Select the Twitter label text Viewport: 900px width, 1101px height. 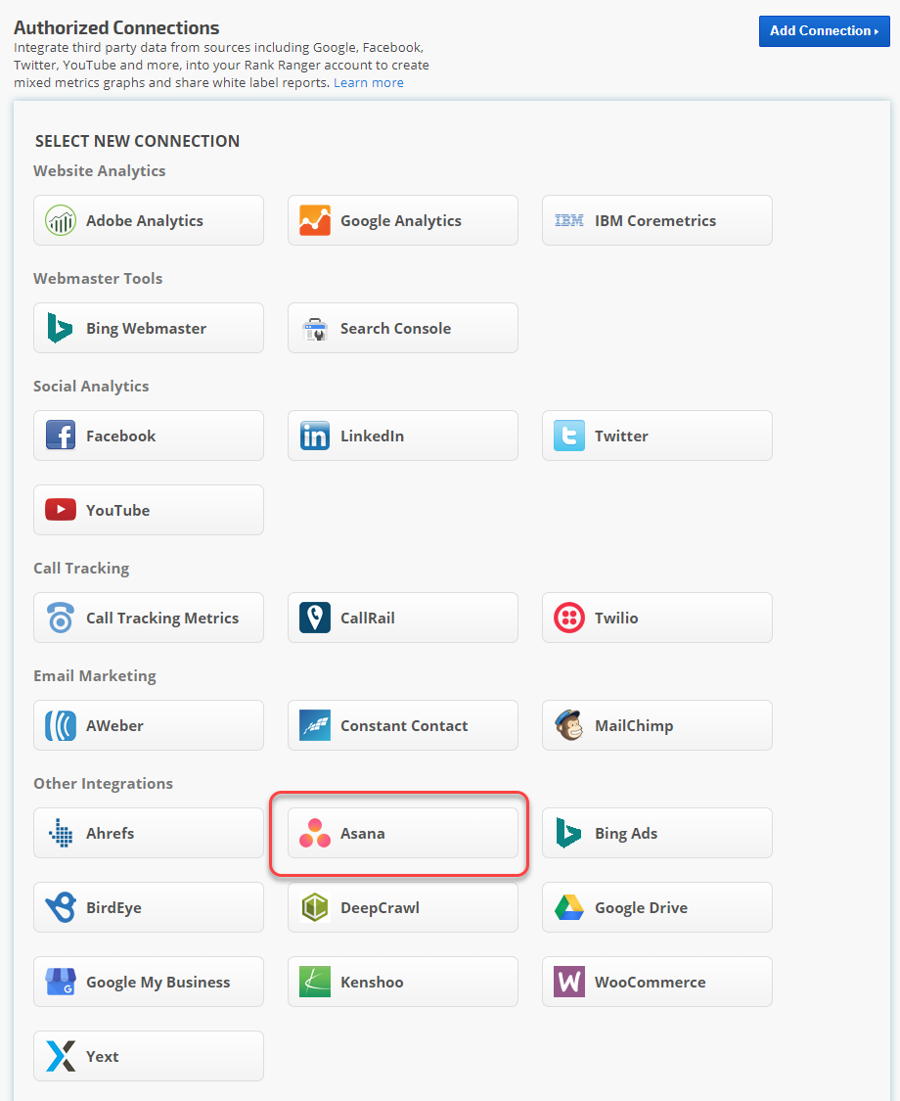(621, 436)
